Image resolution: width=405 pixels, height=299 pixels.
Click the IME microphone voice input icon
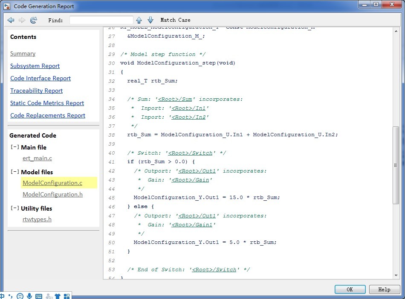[29, 296]
